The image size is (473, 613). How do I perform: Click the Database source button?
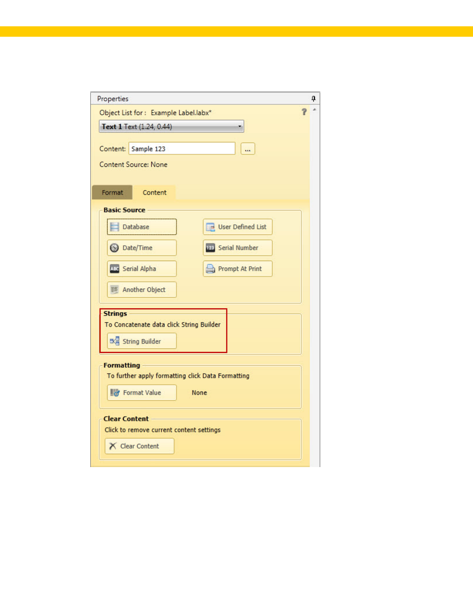click(x=142, y=227)
